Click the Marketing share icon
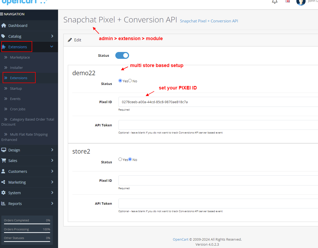Image resolution: width=318 pixels, height=248 pixels. coord(6,182)
